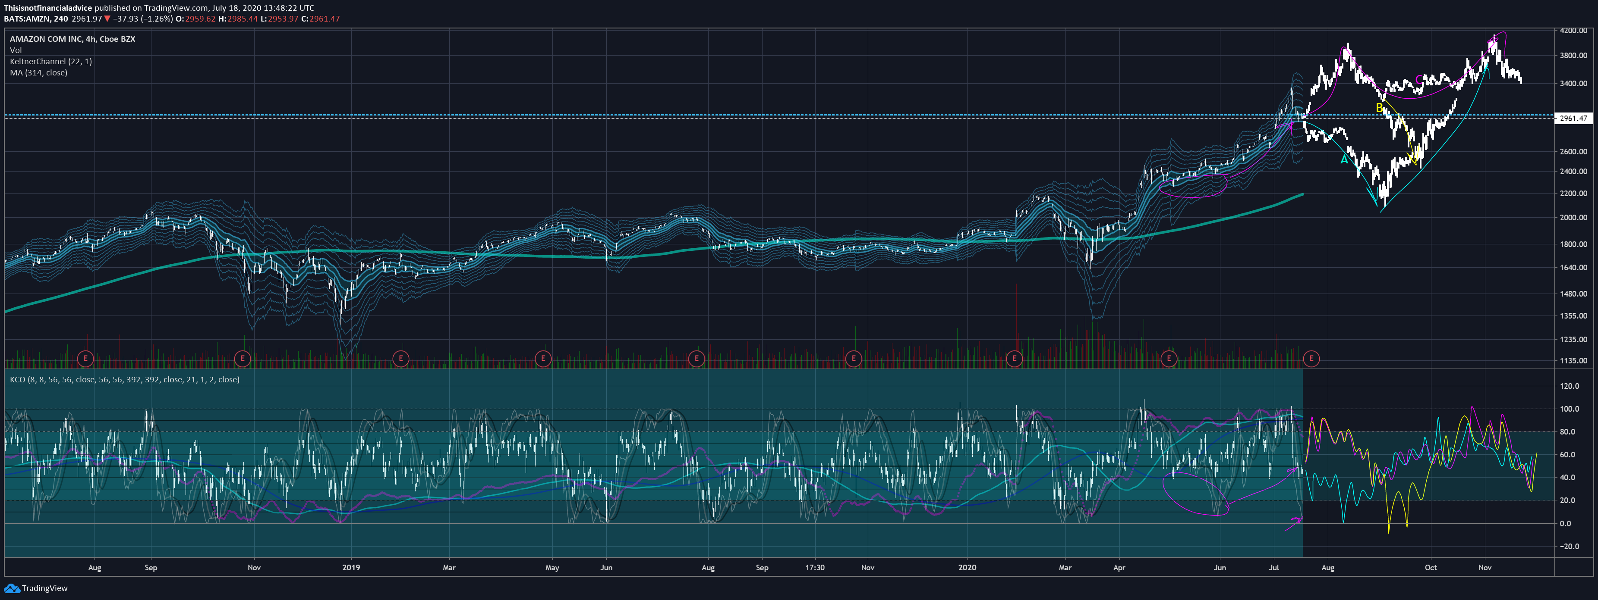Click the yellow letter B annotation on chart
1598x600 pixels.
tap(1379, 108)
